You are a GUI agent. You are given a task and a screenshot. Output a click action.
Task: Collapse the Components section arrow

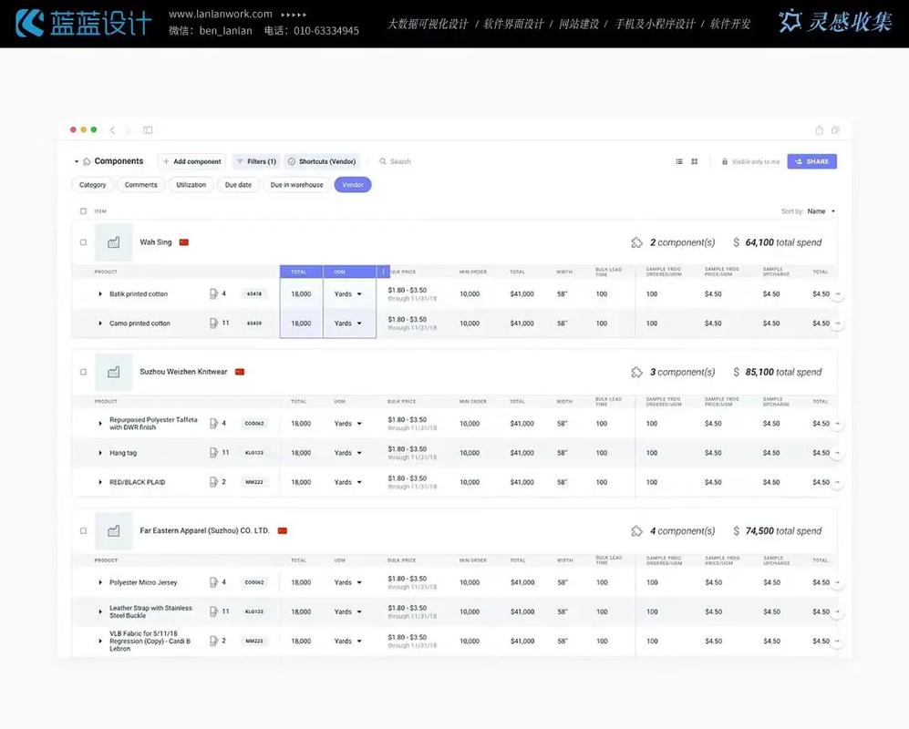(77, 161)
